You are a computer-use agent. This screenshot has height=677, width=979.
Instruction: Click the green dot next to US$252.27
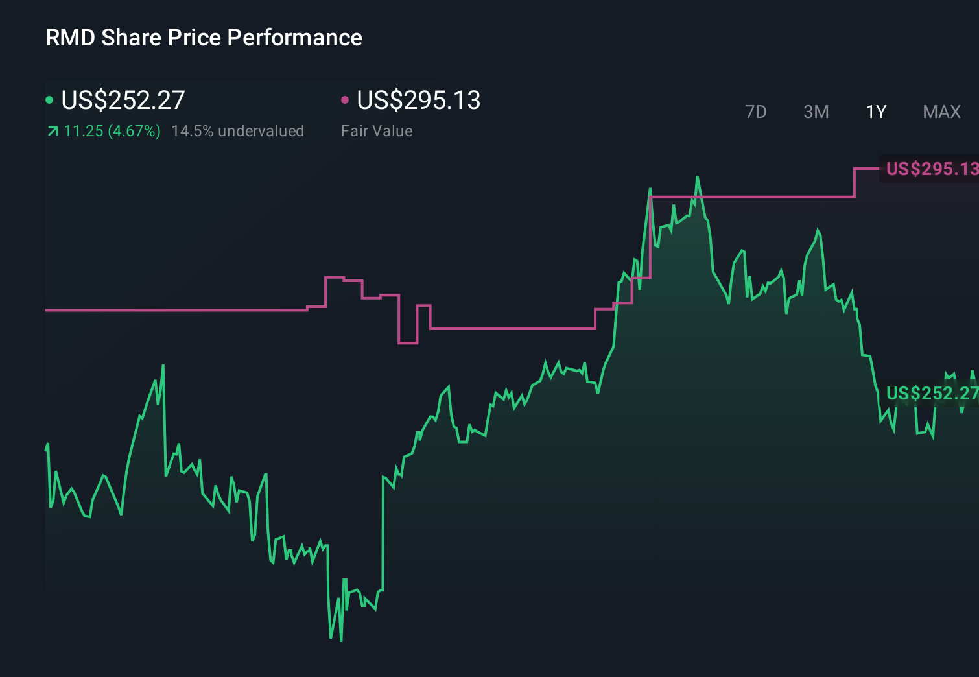point(49,100)
